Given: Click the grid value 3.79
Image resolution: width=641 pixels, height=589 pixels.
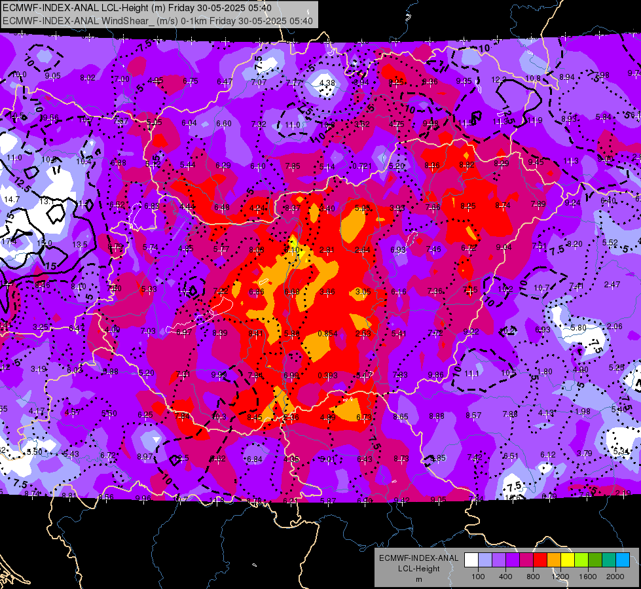Looking at the screenshot, I should click(585, 454).
